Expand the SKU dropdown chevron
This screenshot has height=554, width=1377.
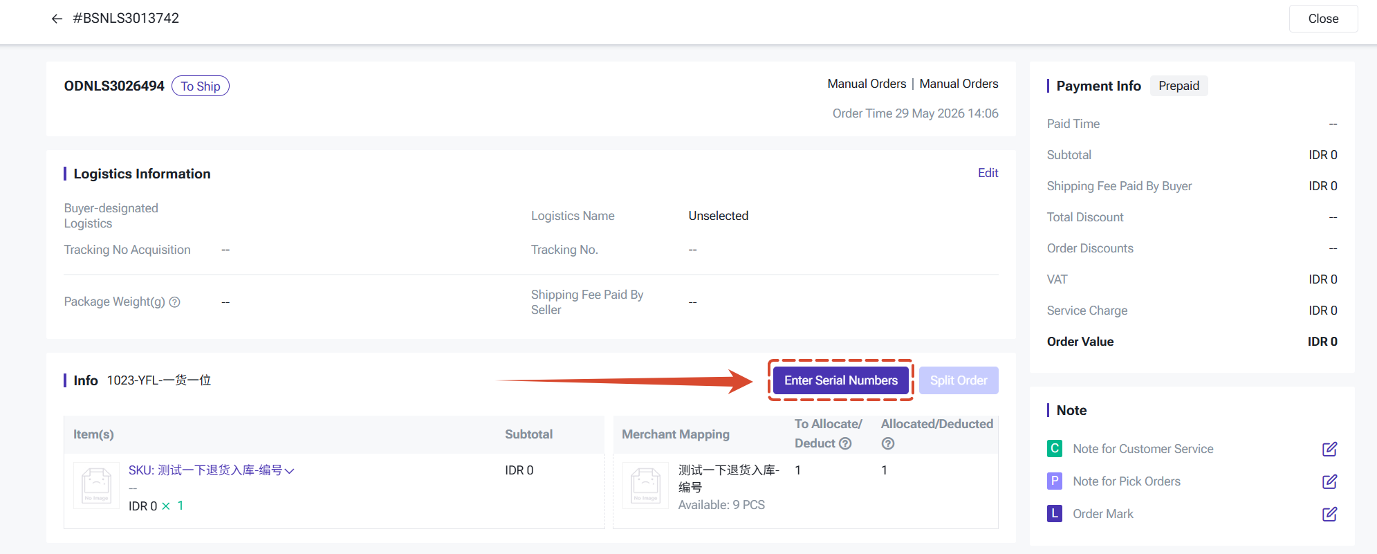(290, 471)
